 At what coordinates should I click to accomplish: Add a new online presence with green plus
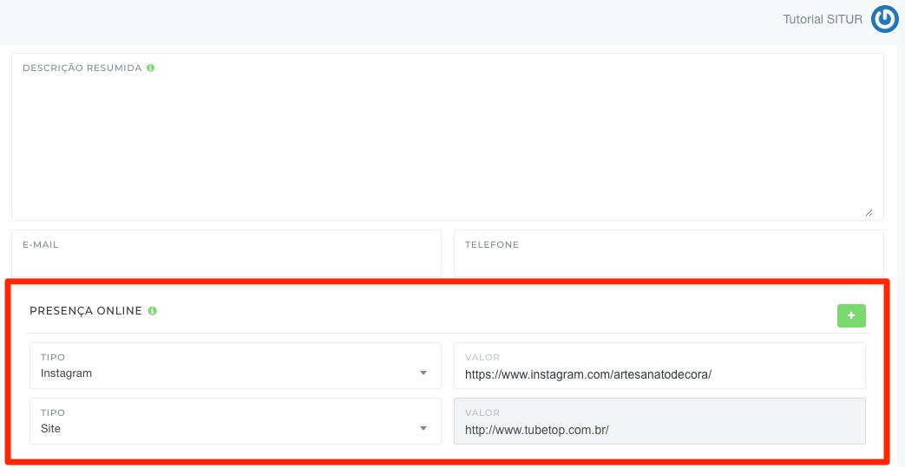[850, 316]
